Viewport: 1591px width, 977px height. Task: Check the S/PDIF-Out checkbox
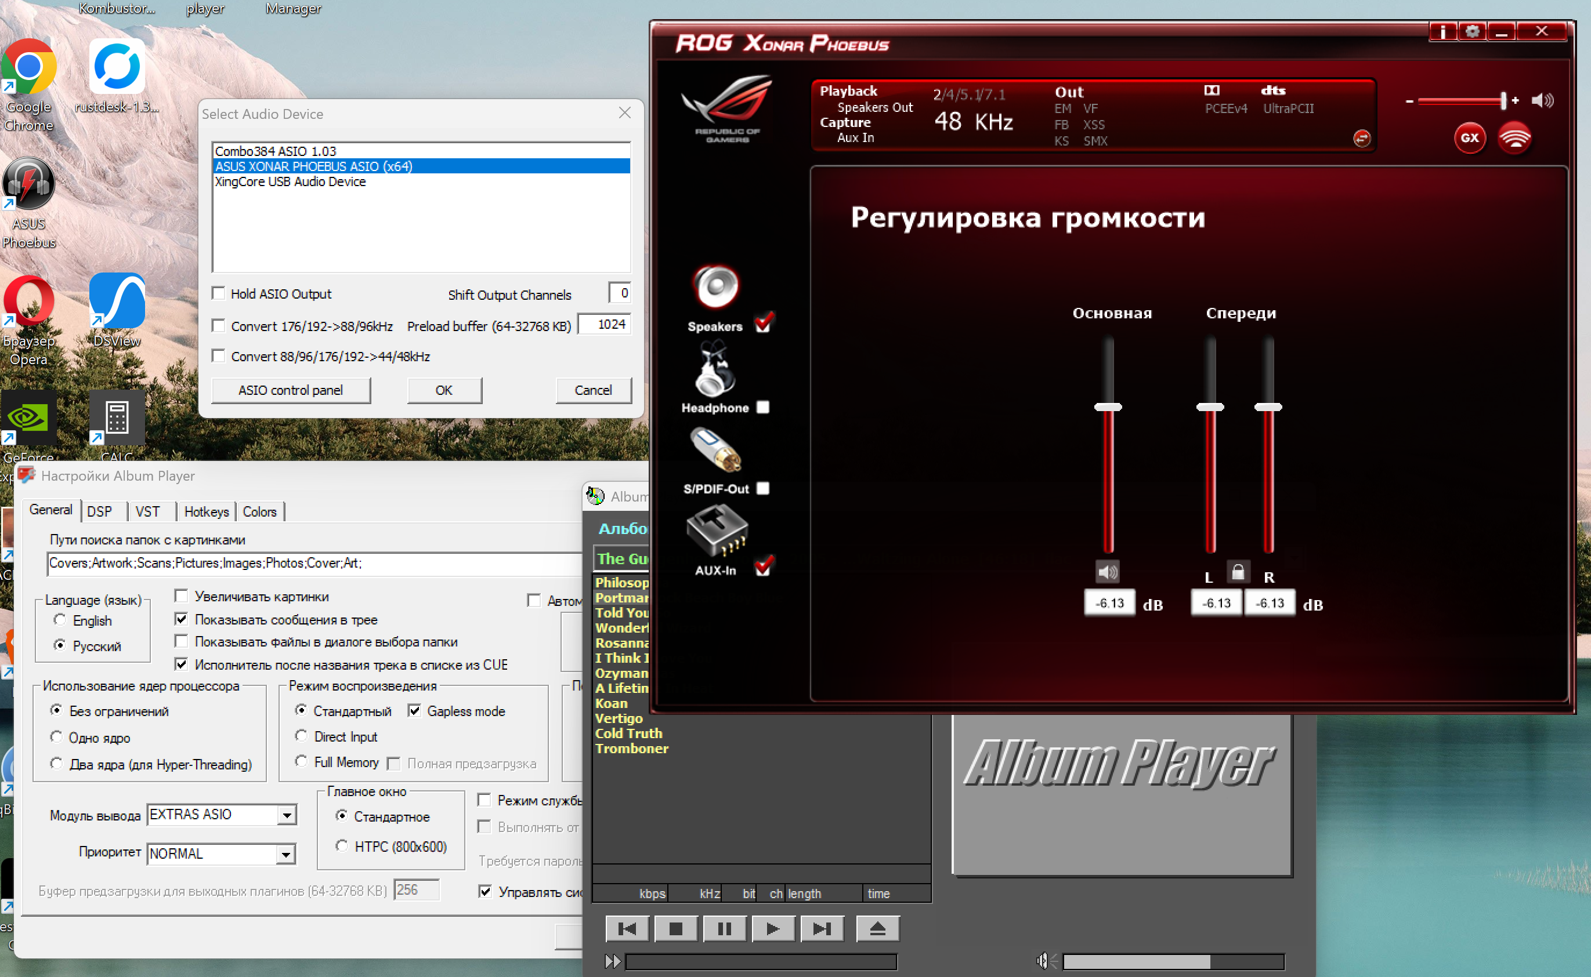click(x=763, y=488)
